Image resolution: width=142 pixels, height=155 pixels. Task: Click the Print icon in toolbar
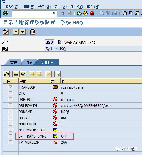(x=102, y=13)
